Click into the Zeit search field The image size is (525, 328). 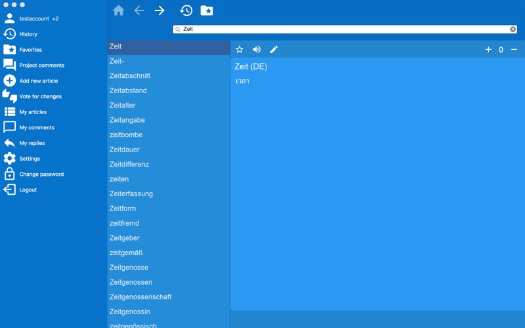pyautogui.click(x=345, y=29)
